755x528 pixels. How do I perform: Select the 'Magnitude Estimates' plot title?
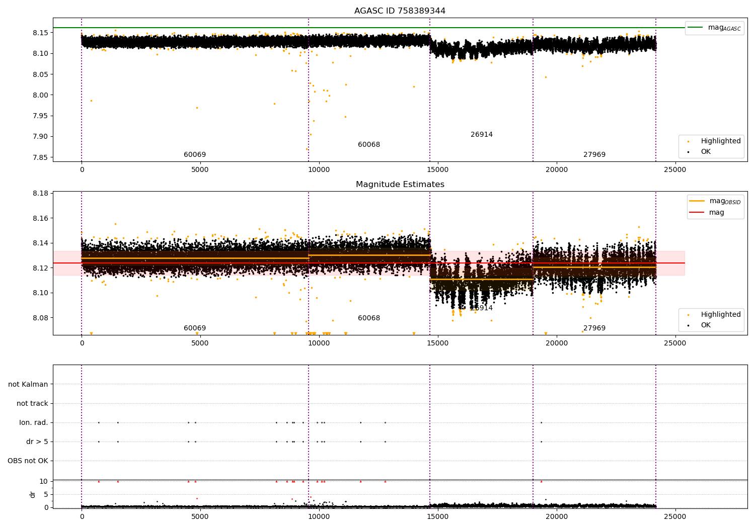[400, 185]
